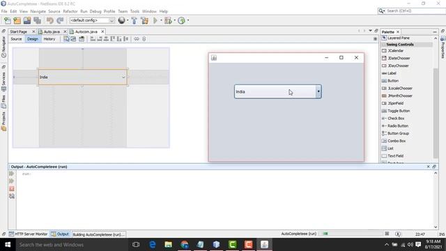Open the editor document list dropdown arrow

tap(370, 31)
